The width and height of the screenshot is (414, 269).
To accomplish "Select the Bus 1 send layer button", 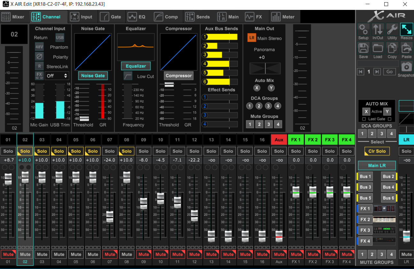I will pyautogui.click(x=365, y=176).
